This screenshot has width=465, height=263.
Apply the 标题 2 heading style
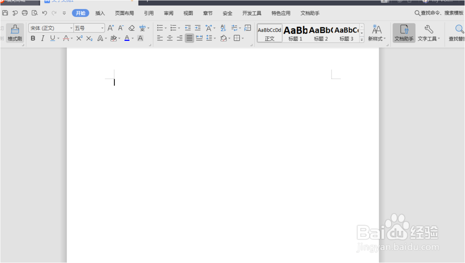pos(321,33)
